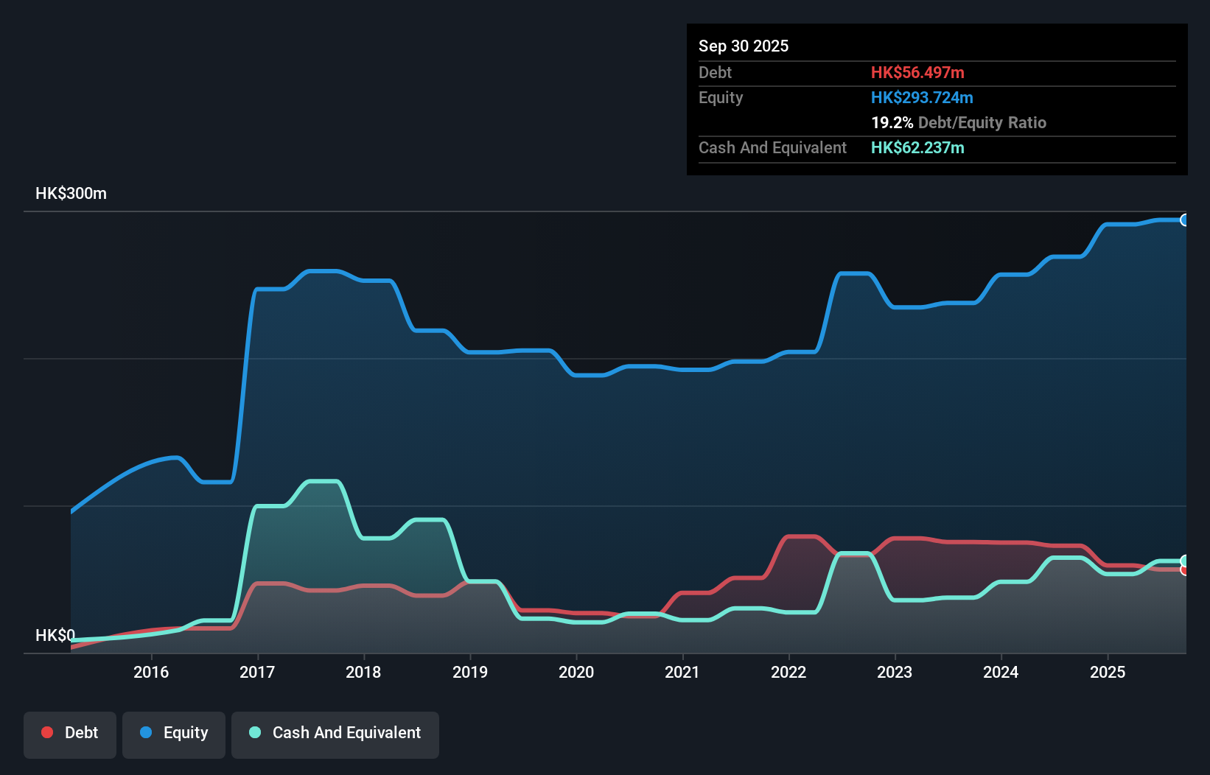Click the 2021 x-axis label

tap(682, 672)
